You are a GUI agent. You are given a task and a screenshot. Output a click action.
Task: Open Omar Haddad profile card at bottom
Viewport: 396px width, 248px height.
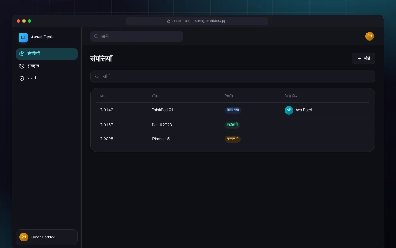click(47, 237)
